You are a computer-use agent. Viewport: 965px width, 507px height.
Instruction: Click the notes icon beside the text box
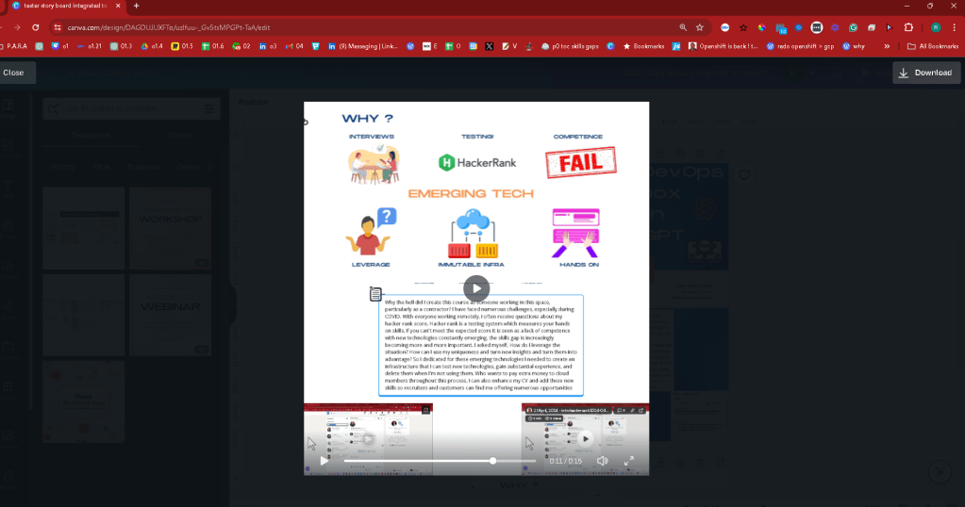click(375, 294)
